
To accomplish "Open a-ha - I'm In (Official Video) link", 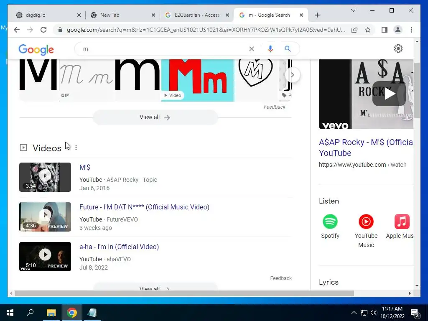I will tap(119, 247).
